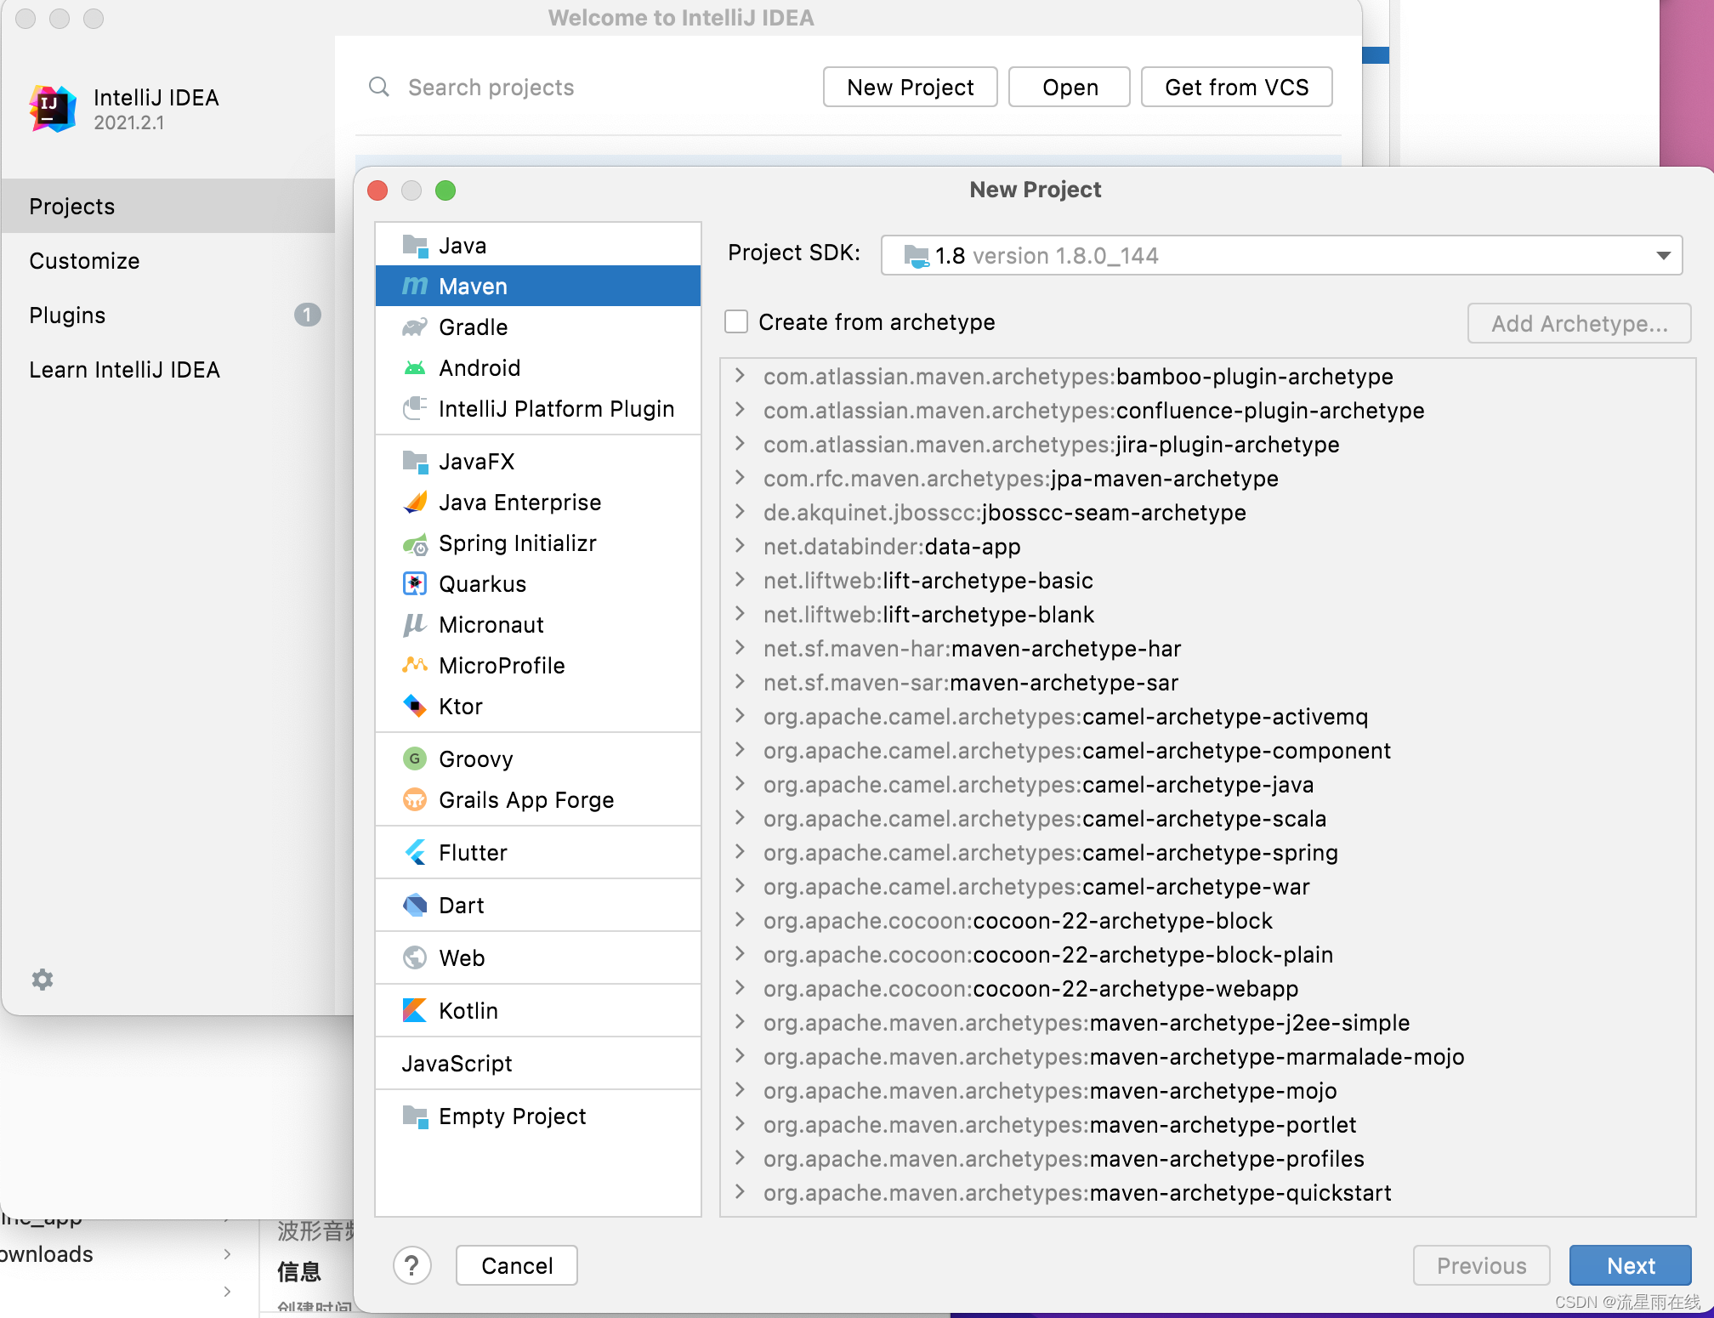
Task: Select JavaScript project type
Action: click(x=538, y=1064)
